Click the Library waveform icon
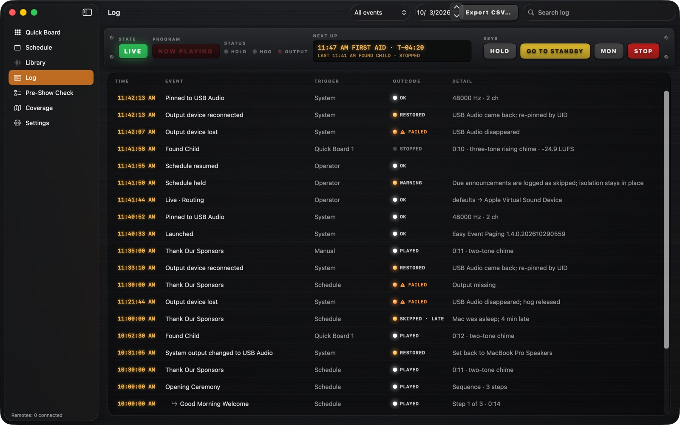Image resolution: width=680 pixels, height=425 pixels. (x=17, y=62)
